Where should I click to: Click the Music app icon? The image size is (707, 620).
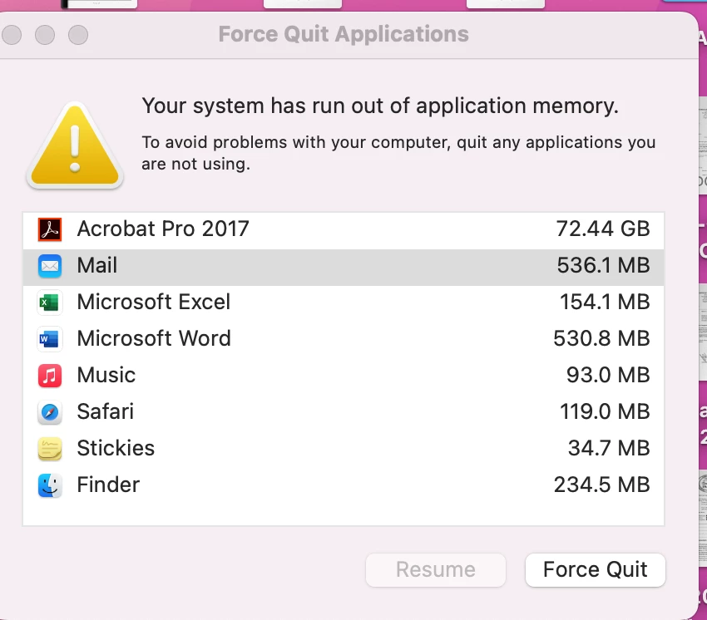pos(50,376)
